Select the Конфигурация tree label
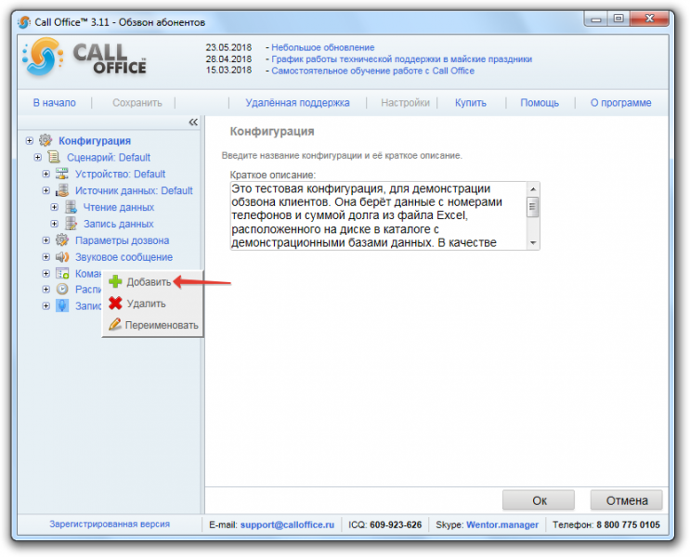This screenshot has height=557, width=690. coord(95,141)
